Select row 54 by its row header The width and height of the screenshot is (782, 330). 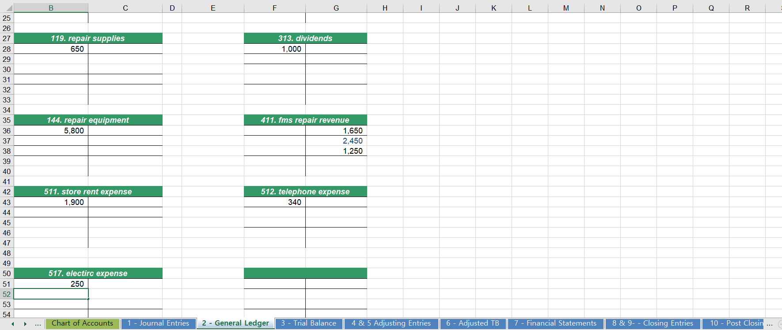click(7, 314)
